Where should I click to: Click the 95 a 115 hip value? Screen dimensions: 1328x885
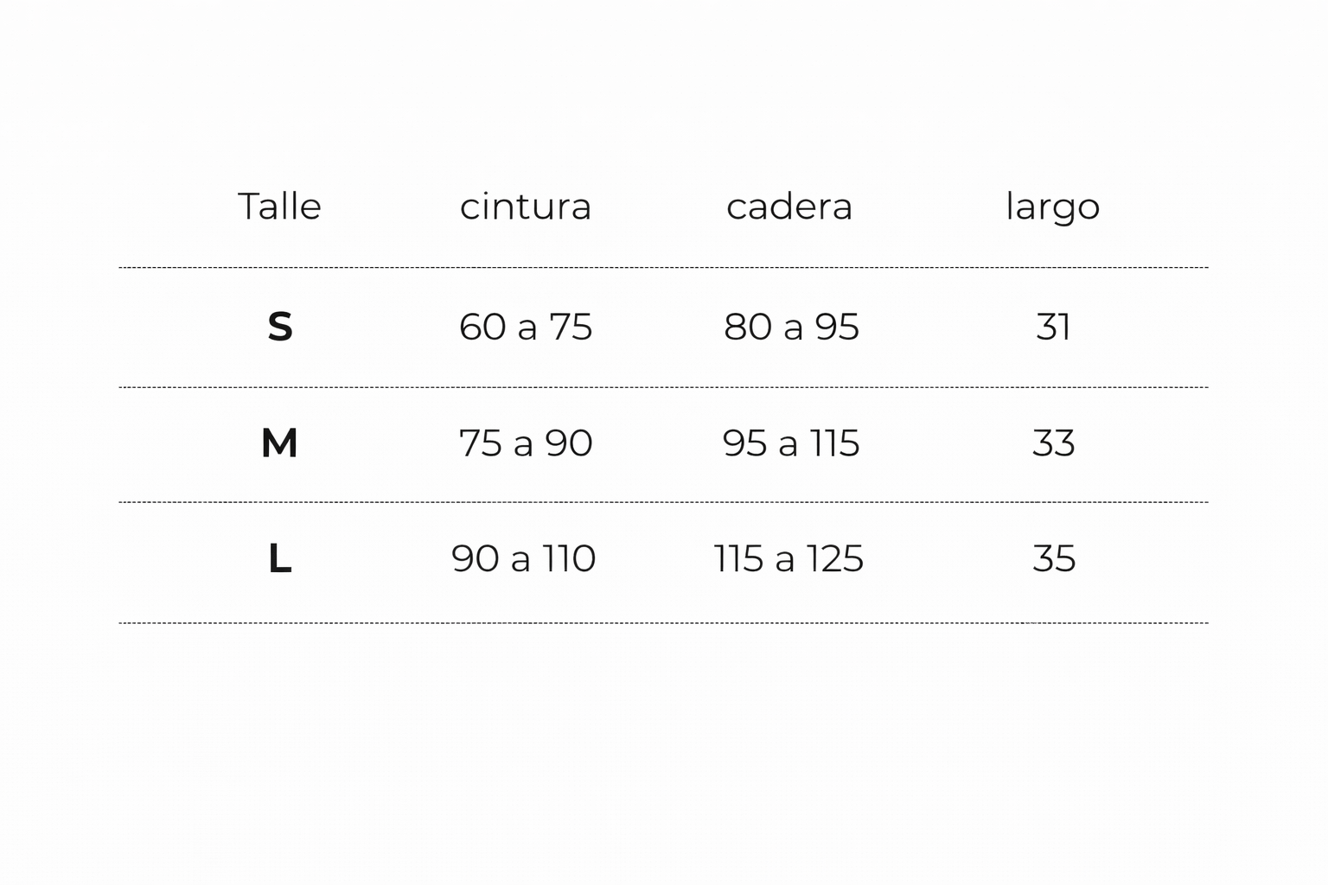791,443
